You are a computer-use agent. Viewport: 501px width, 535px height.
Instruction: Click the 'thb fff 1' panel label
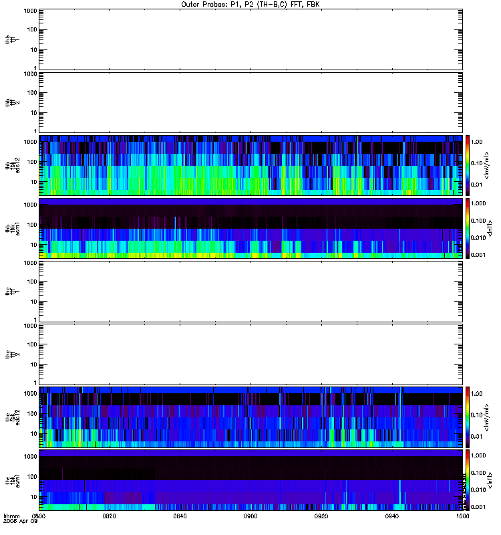[12, 39]
